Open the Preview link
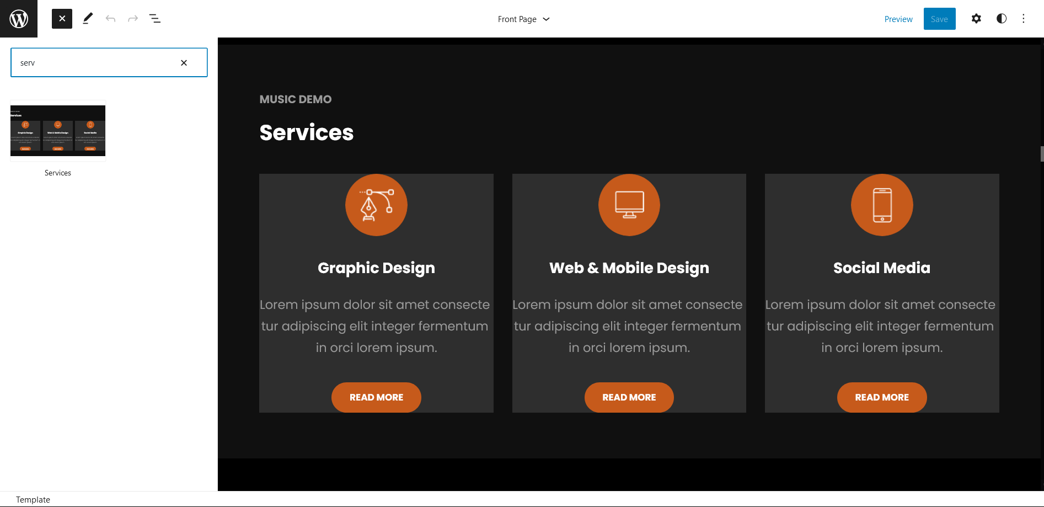Screen dimensions: 1044x507 pyautogui.click(x=898, y=19)
